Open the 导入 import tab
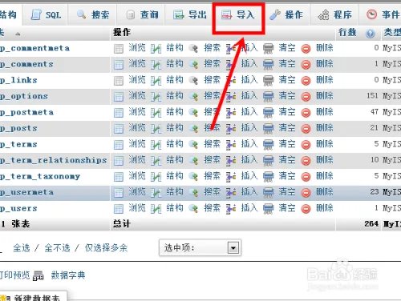This screenshot has width=401, height=301. point(238,14)
